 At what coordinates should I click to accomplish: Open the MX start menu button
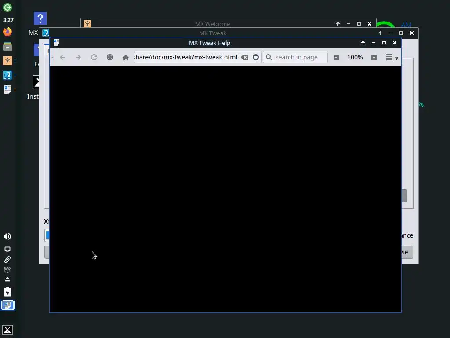7,330
